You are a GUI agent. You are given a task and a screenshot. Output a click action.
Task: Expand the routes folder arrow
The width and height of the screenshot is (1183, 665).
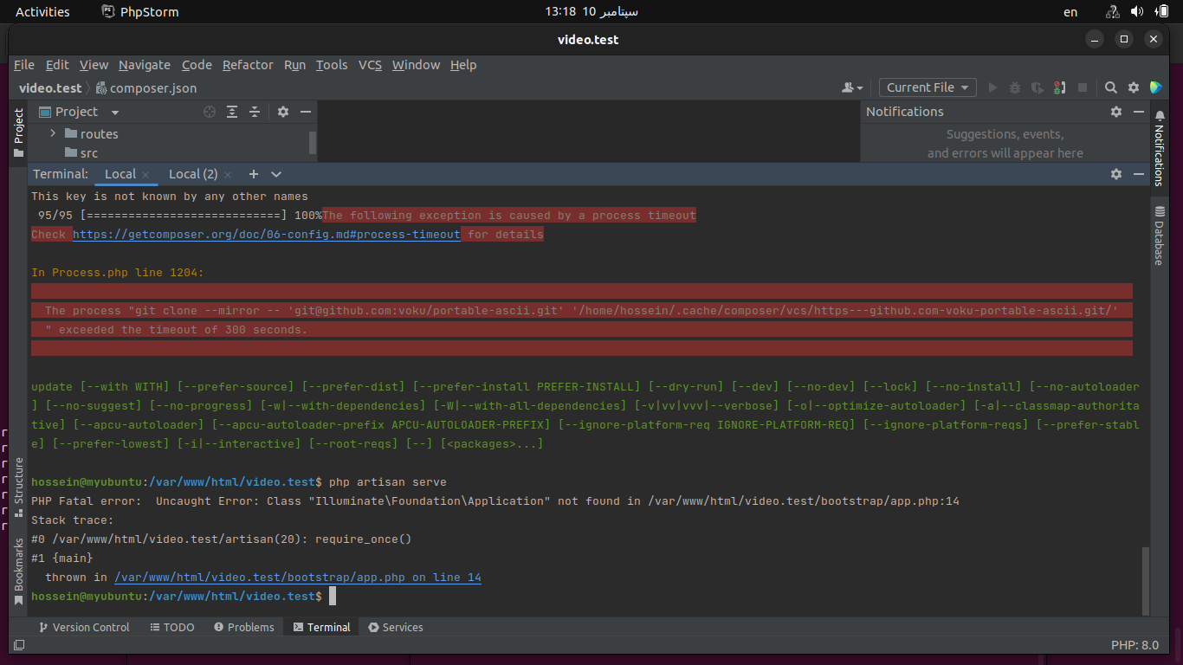[x=53, y=133]
